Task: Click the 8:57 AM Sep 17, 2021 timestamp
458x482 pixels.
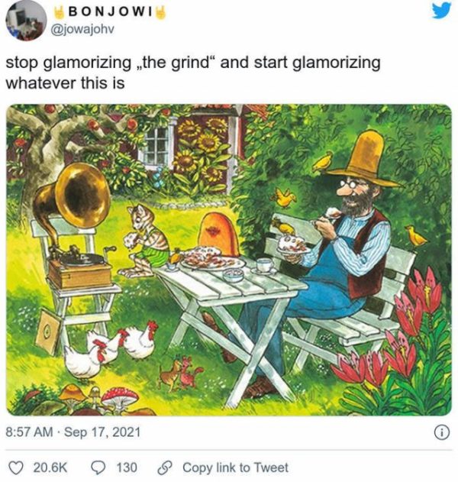Action: [73, 432]
